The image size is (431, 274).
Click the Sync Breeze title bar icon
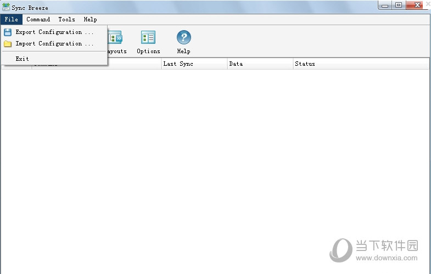pos(6,7)
